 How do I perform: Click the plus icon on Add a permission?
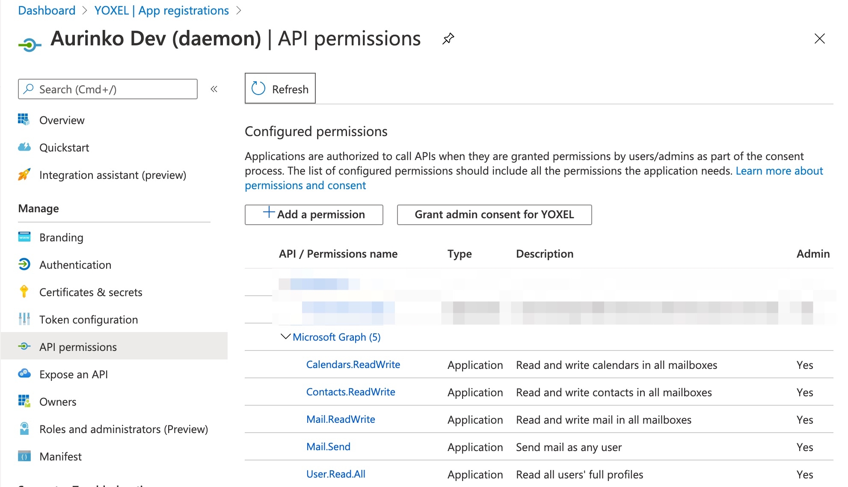(269, 212)
